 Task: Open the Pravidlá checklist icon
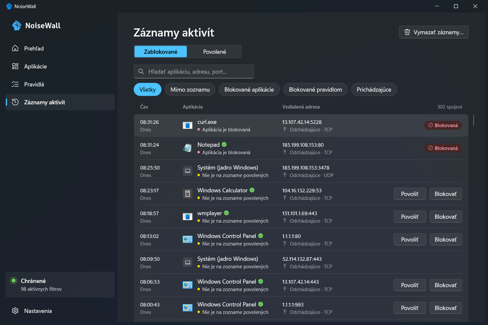(15, 84)
